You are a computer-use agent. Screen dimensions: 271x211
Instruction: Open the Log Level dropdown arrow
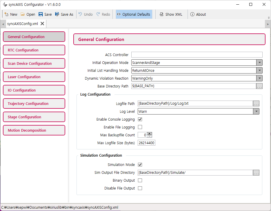click(256, 111)
